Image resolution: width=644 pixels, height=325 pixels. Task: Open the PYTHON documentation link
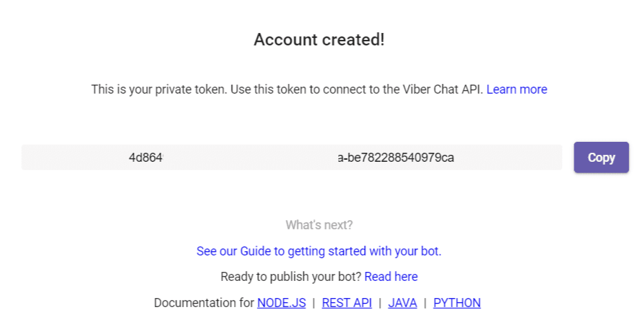(457, 303)
